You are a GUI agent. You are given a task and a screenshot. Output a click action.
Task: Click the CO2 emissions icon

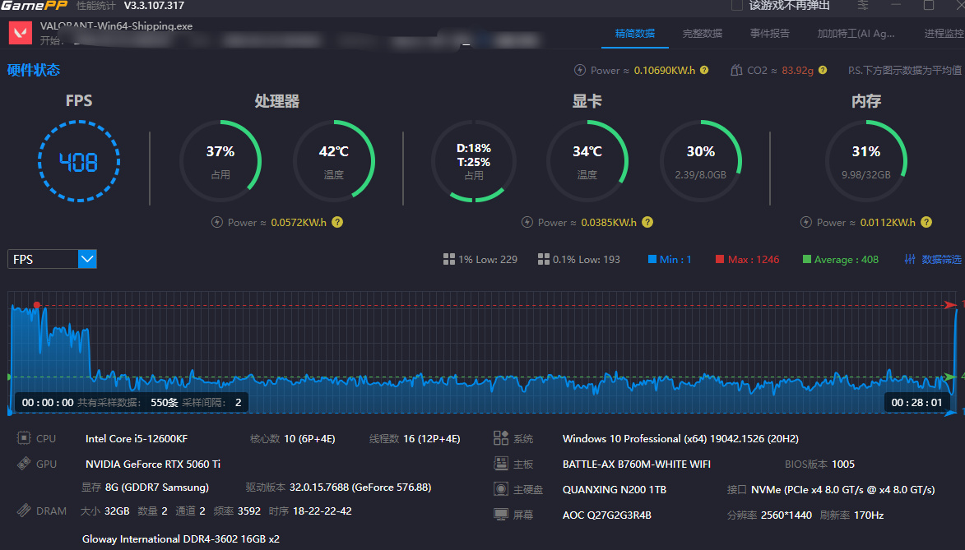[736, 70]
